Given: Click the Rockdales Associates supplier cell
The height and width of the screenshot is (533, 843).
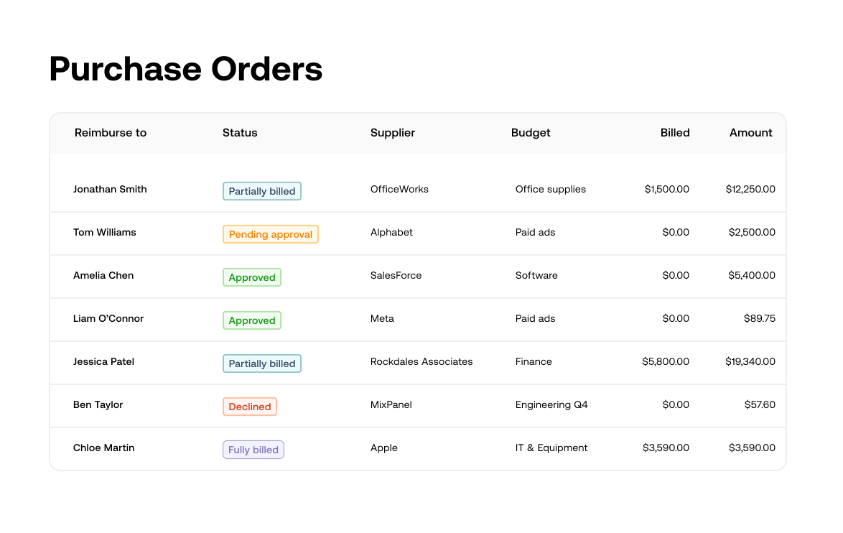Looking at the screenshot, I should (x=421, y=361).
